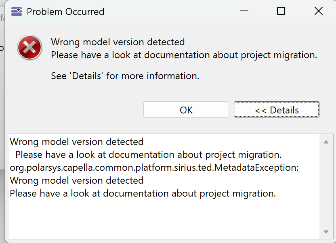Click the 'Wrong model version detected' heading
This screenshot has width=336, height=243.
pyautogui.click(x=118, y=42)
